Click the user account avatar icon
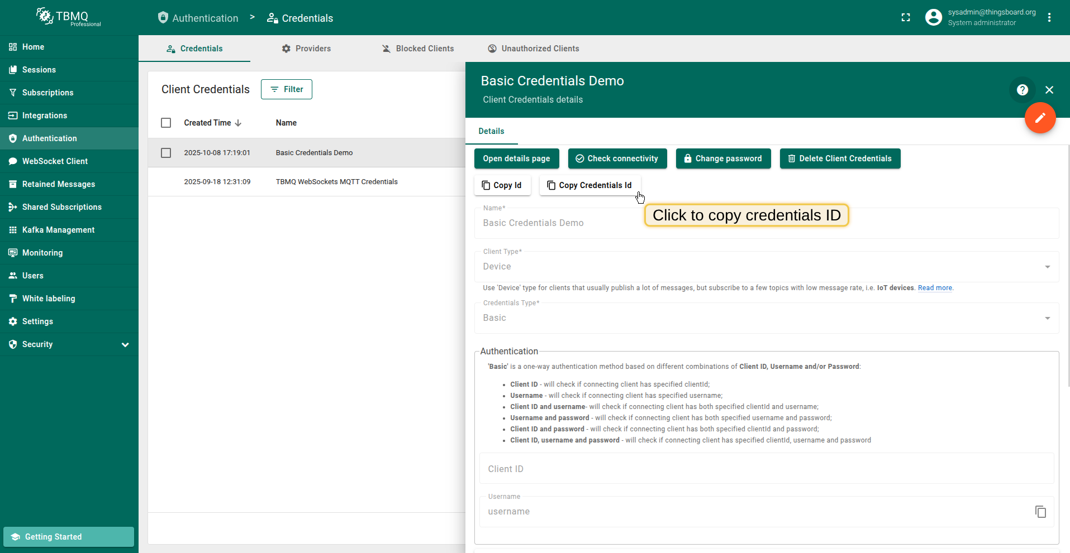The height and width of the screenshot is (553, 1070). (x=933, y=18)
